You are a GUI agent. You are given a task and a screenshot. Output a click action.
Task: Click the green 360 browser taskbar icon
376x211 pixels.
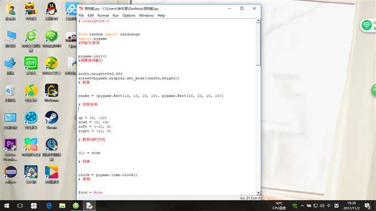click(x=76, y=206)
